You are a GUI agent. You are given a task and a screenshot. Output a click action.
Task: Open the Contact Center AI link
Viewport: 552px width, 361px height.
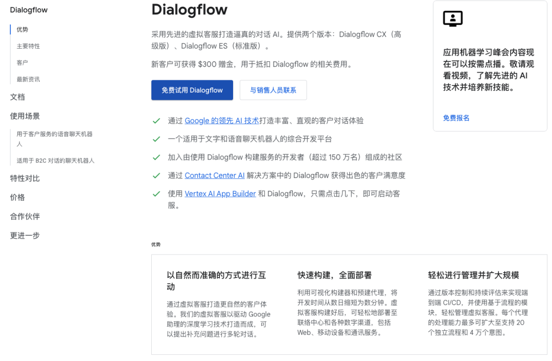pos(215,175)
